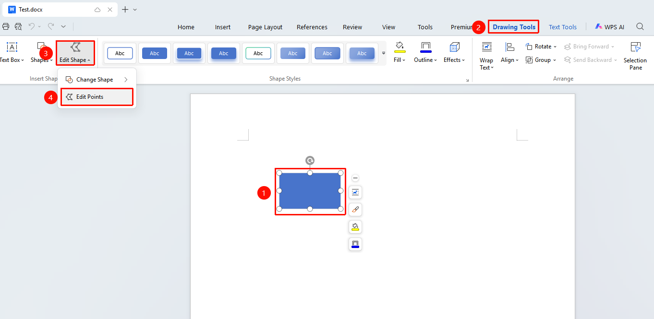Click the Effects cube icon
This screenshot has height=319, width=654.
454,47
